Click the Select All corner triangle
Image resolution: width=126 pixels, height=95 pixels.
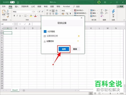point(2,28)
